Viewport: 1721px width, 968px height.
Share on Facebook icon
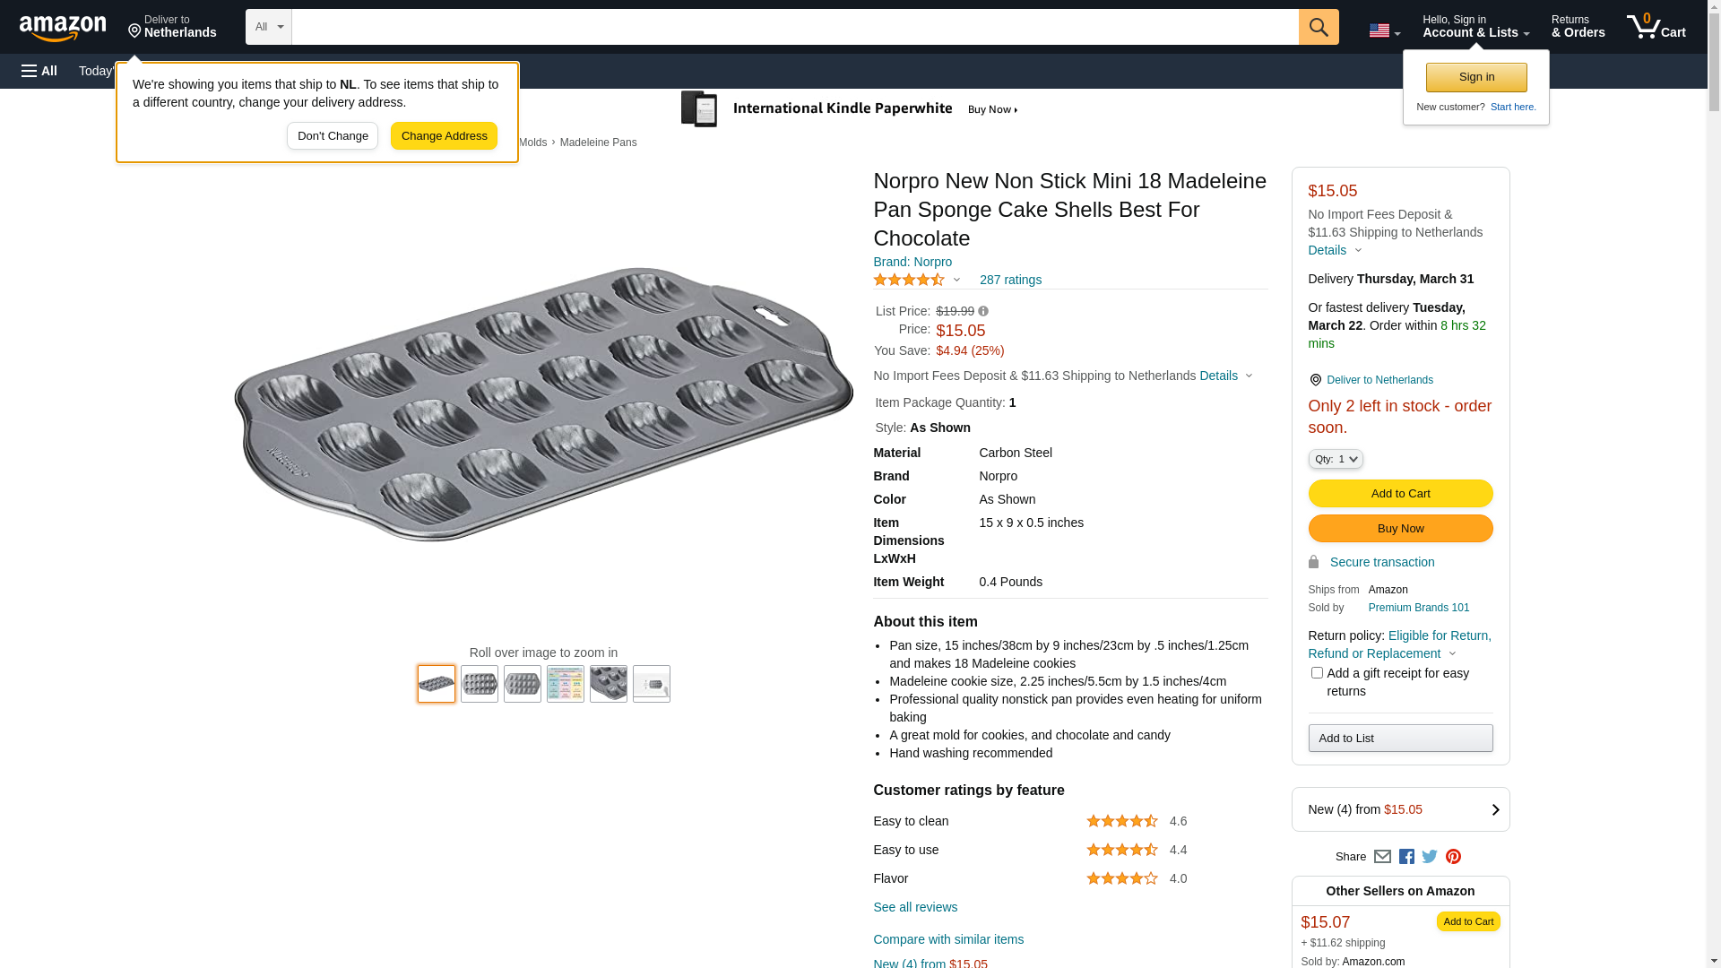click(x=1406, y=857)
